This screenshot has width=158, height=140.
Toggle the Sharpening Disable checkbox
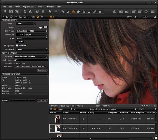click(x=17, y=45)
